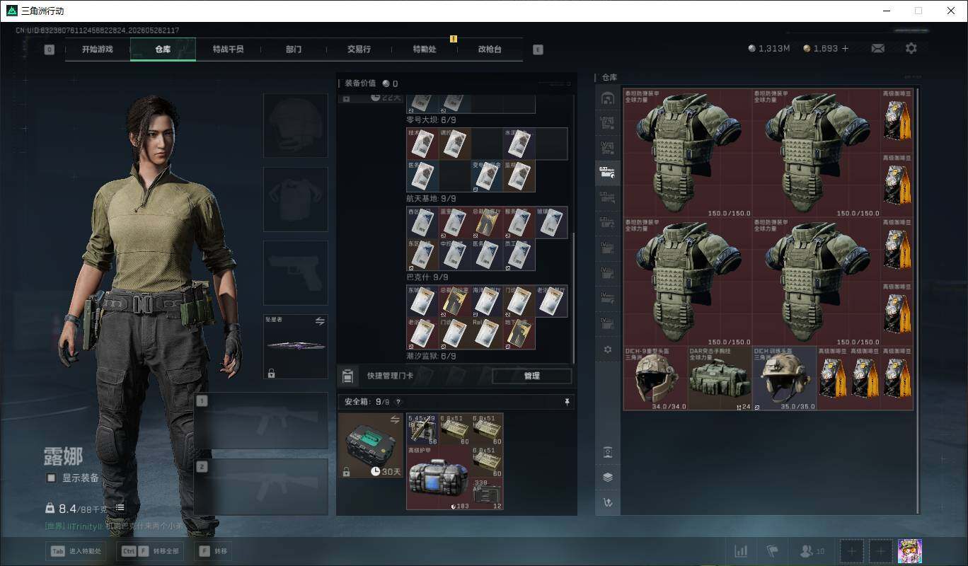Click the 装备价值 value label

[371, 83]
